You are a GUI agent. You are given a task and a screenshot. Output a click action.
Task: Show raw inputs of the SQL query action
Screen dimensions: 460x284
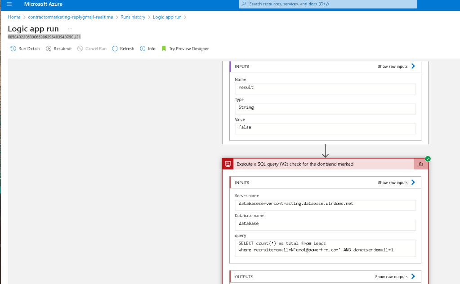pyautogui.click(x=393, y=182)
